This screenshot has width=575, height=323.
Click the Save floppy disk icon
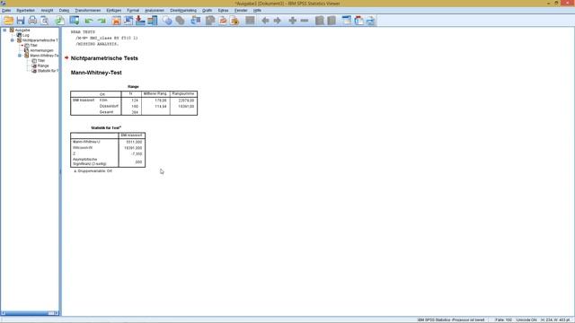pos(21,21)
